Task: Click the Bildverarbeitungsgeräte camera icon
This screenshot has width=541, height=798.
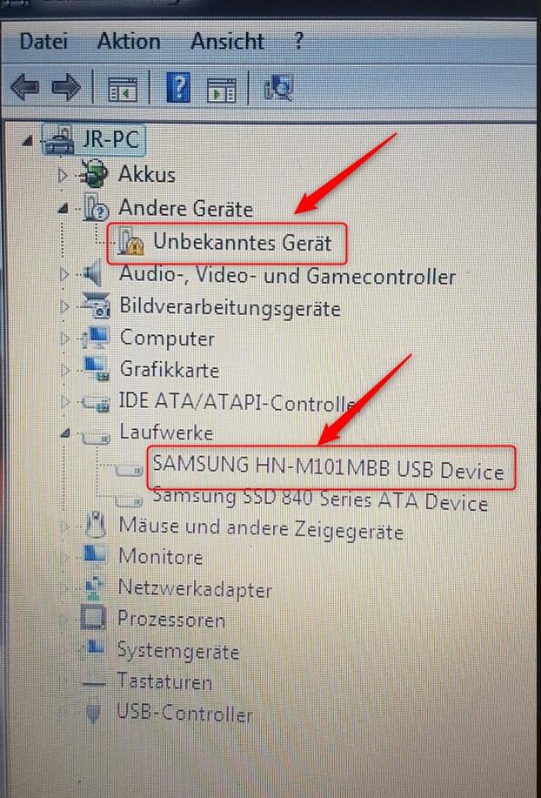Action: click(x=96, y=305)
